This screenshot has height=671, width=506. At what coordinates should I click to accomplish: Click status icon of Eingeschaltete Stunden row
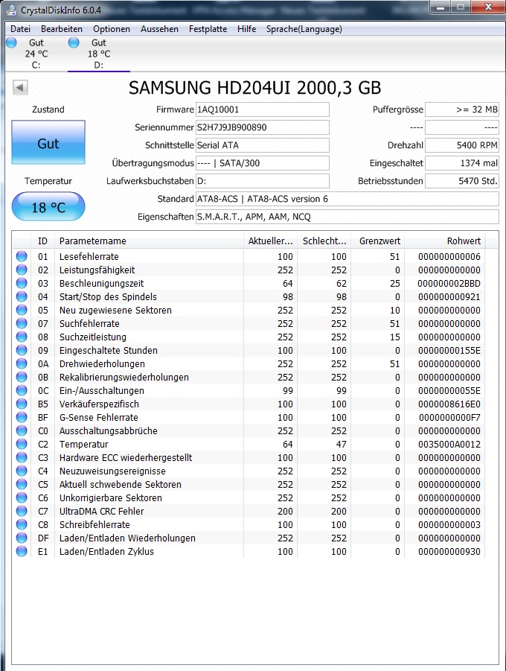[22, 350]
